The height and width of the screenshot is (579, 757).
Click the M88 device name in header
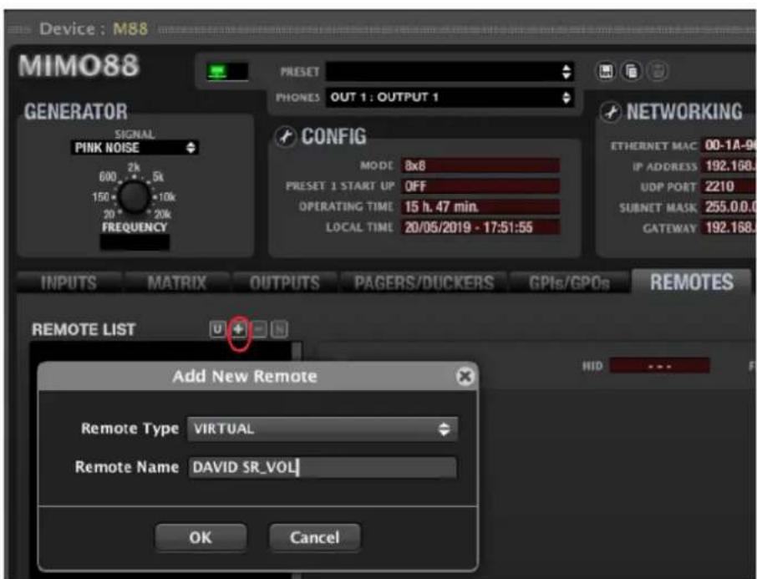point(130,29)
